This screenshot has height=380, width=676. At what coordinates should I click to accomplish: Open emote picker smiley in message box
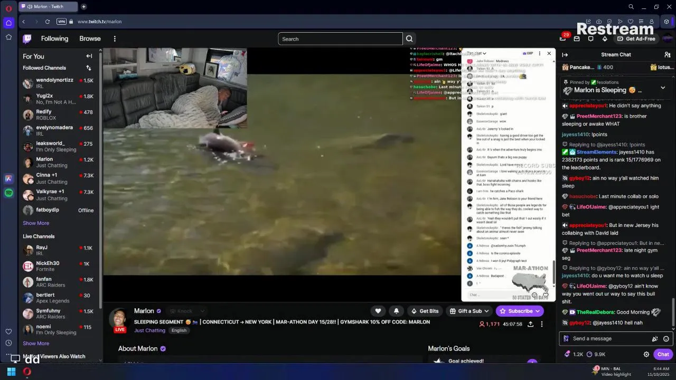point(666,339)
